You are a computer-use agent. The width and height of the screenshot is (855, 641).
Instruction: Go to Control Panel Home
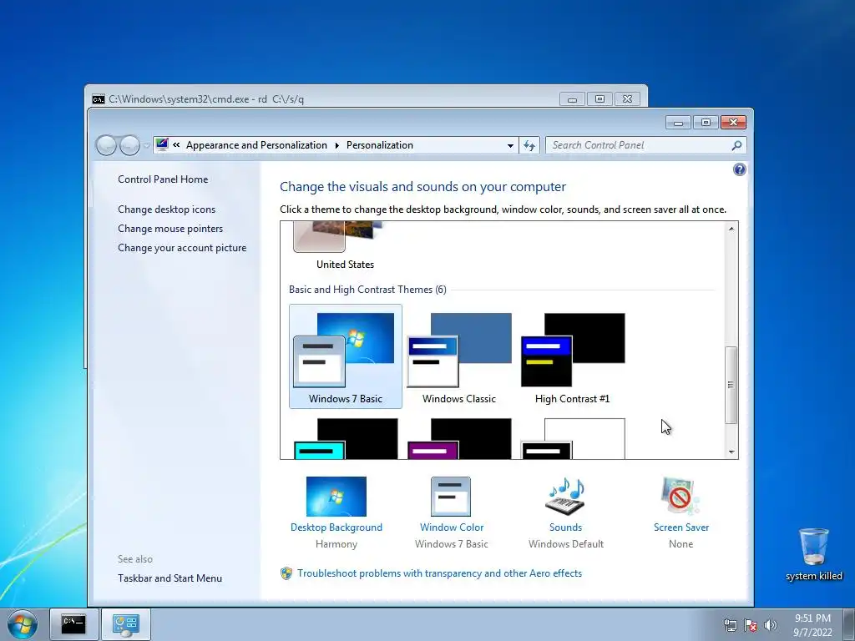point(163,179)
